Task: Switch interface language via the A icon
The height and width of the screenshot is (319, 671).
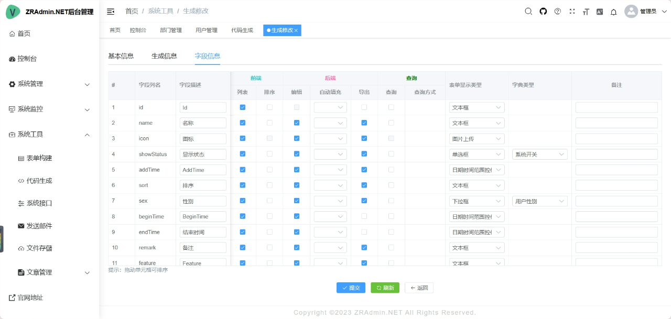Action: [599, 11]
